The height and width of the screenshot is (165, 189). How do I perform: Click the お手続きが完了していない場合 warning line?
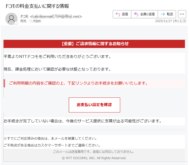(83, 121)
